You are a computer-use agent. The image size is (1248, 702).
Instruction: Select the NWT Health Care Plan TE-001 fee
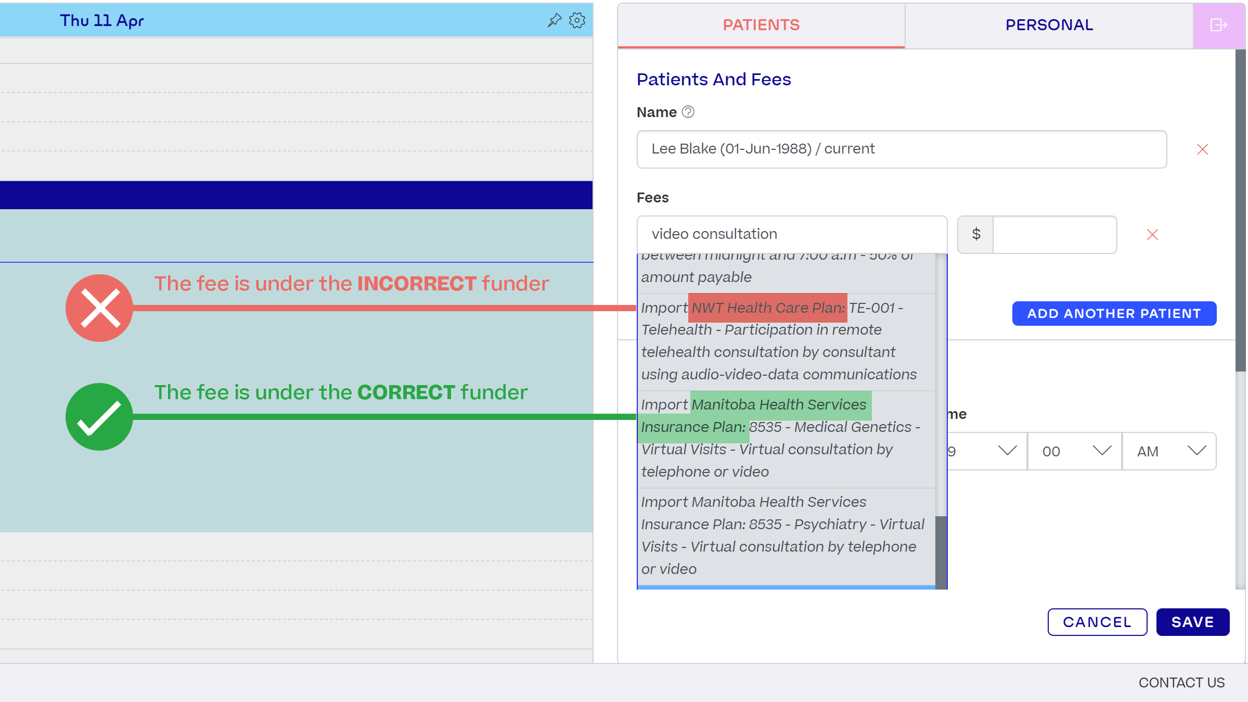(x=786, y=341)
